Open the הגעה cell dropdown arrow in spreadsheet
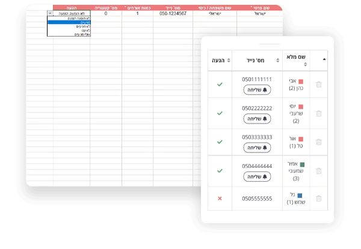The width and height of the screenshot is (361, 249). point(50,13)
